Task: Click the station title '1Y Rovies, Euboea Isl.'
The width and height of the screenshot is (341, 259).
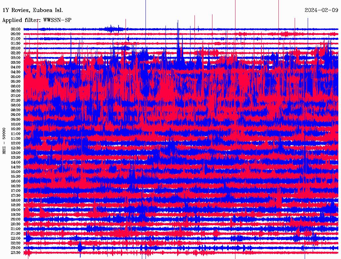Action: point(32,10)
